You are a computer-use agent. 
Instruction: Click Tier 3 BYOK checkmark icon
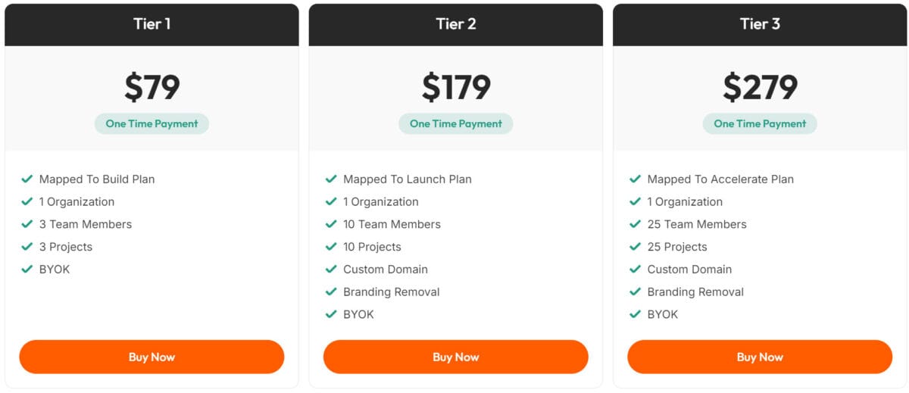pyautogui.click(x=636, y=314)
